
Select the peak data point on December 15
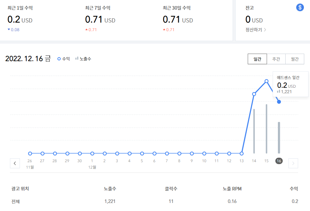(x=266, y=81)
